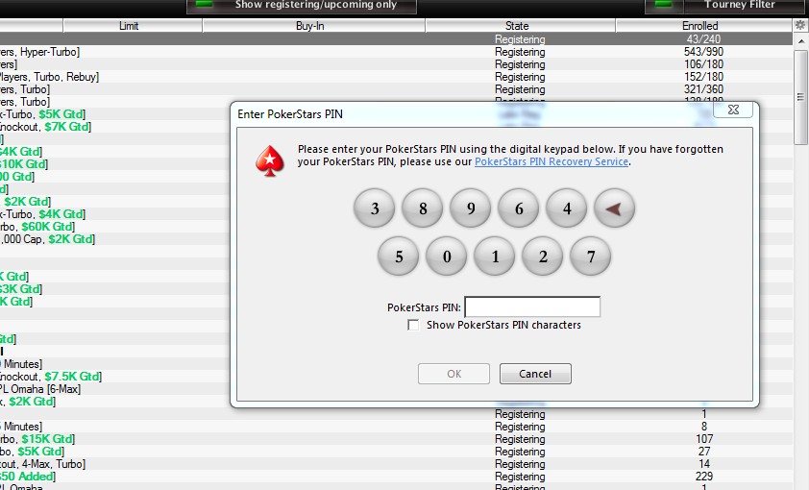The width and height of the screenshot is (809, 490).
Task: Click the lobby scrollbar up arrow
Action: point(800,40)
